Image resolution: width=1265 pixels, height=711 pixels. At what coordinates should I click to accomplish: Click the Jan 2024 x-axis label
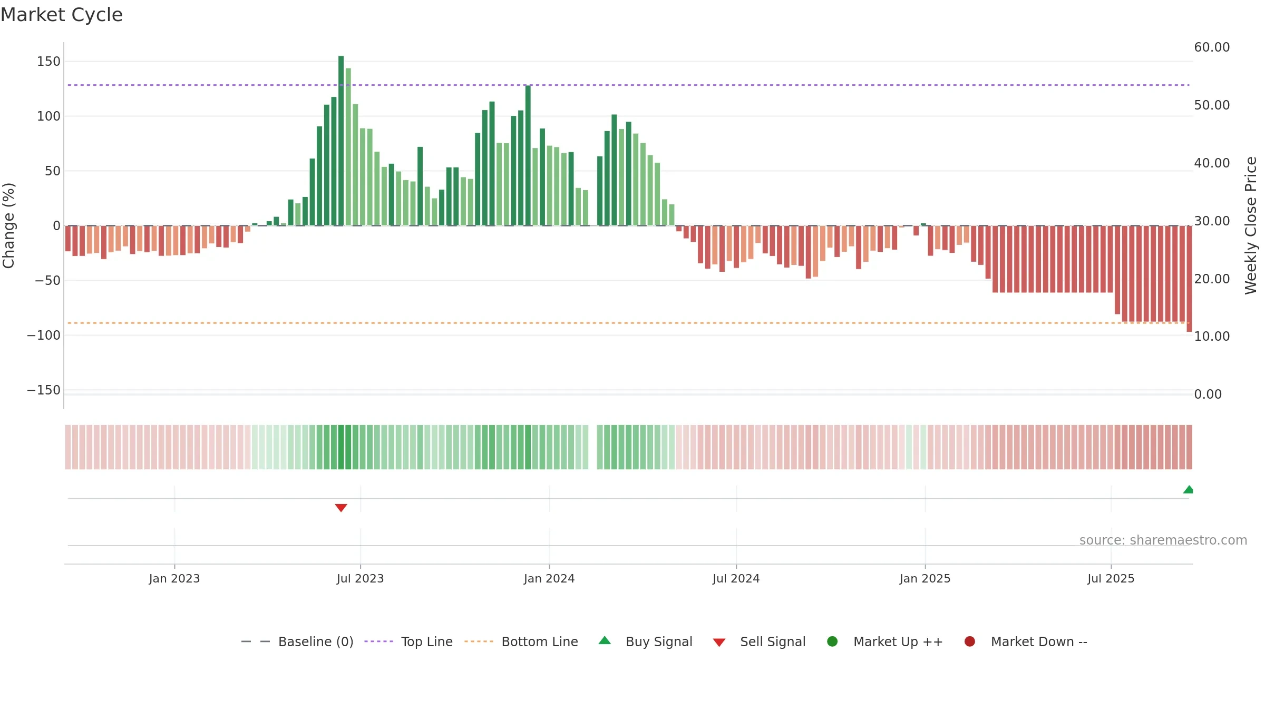point(549,578)
